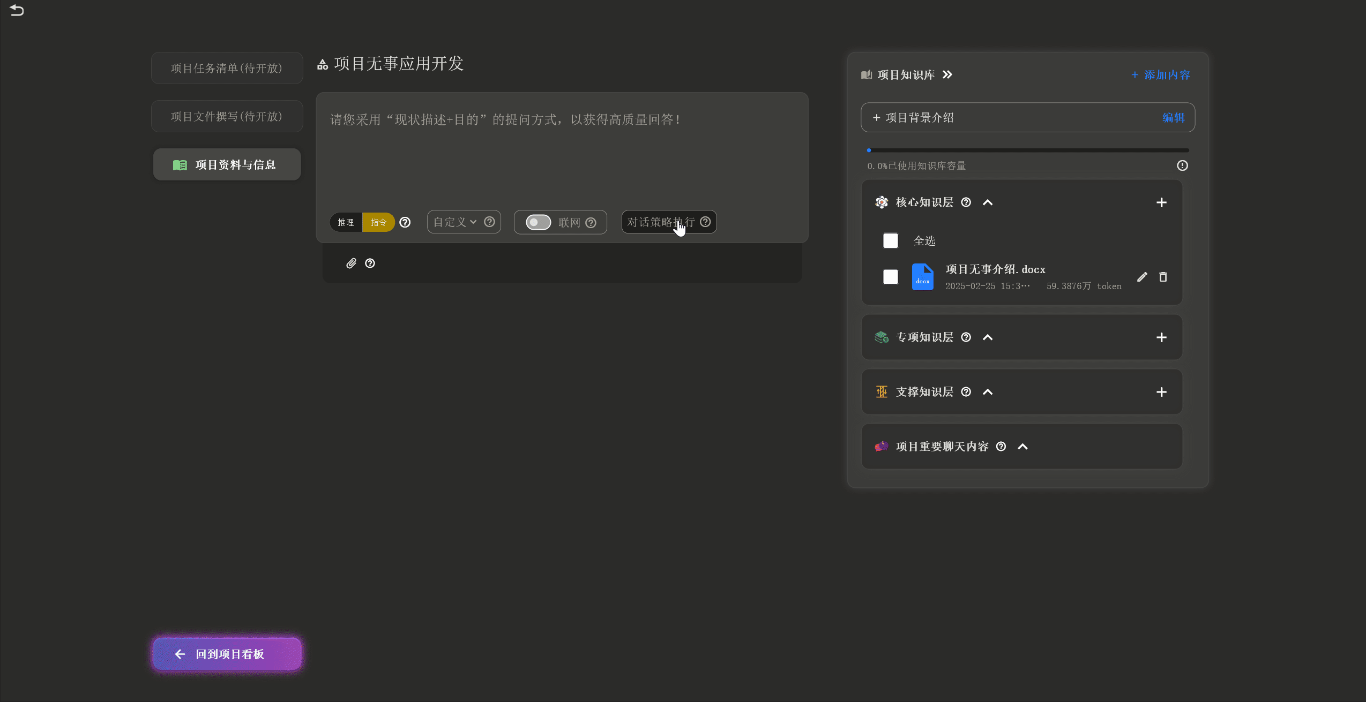Delete 项目无事介绍.docx with trash icon
Image resolution: width=1366 pixels, height=702 pixels.
coord(1163,277)
